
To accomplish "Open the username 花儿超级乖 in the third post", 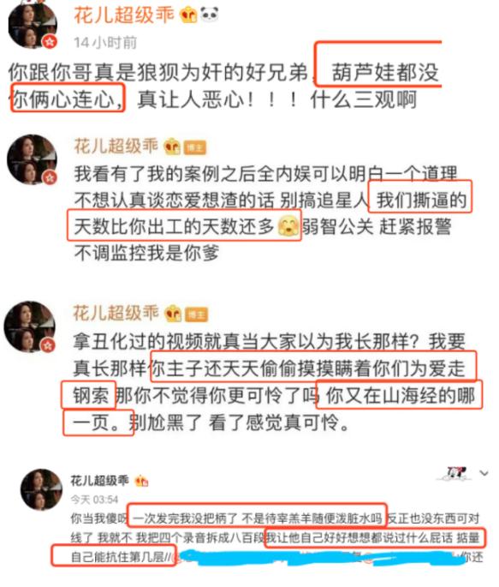I will tap(116, 313).
